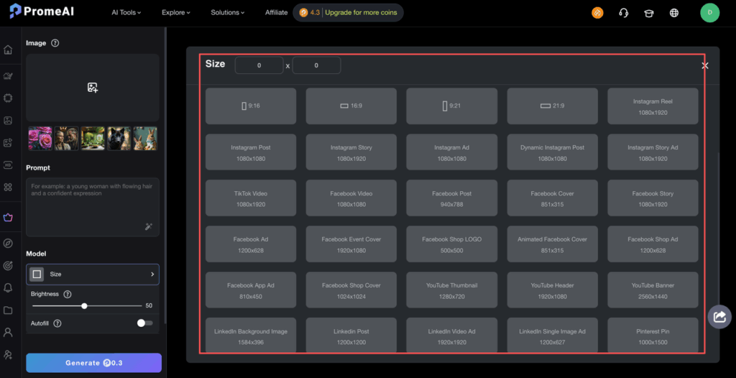Select the 16:9 aspect ratio
The width and height of the screenshot is (736, 378).
351,106
